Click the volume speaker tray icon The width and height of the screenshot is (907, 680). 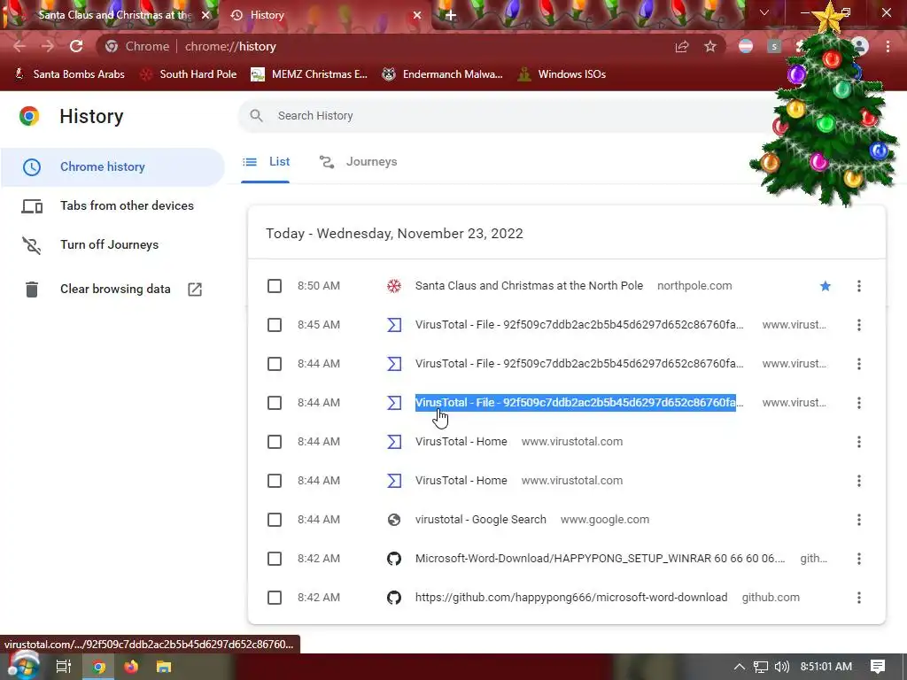781,667
